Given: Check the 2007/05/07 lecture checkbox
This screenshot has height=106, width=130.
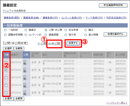Looking at the screenshot, I should tap(6, 77).
